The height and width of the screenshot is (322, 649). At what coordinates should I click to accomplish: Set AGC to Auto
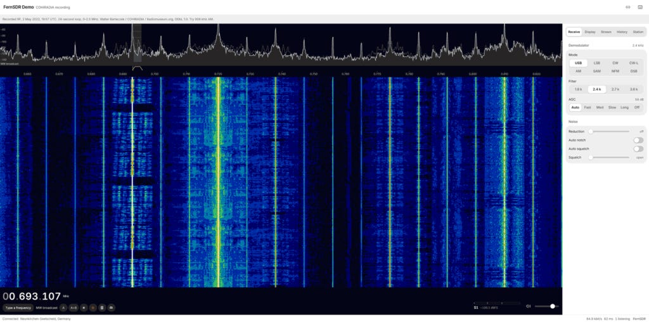575,107
